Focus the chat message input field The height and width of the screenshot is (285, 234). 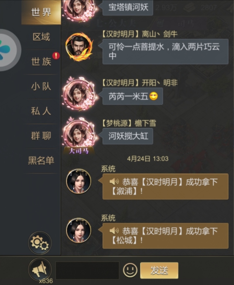87,270
